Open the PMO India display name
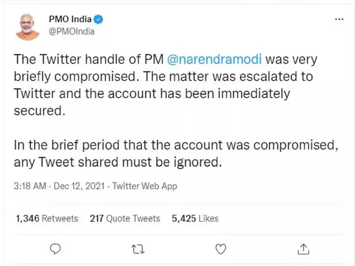355x266 pixels. pos(69,20)
